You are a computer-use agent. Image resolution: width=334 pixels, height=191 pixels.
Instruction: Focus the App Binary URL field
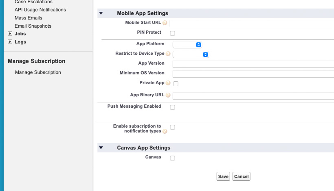253,96
